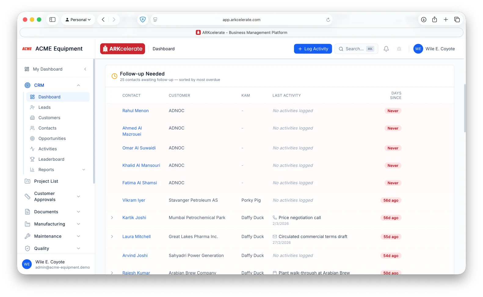
Task: Click the Search field in header
Action: (356, 49)
